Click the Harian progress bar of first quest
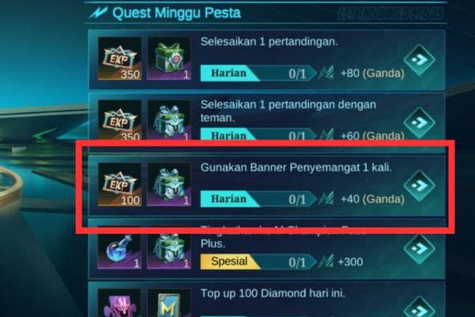 [258, 73]
